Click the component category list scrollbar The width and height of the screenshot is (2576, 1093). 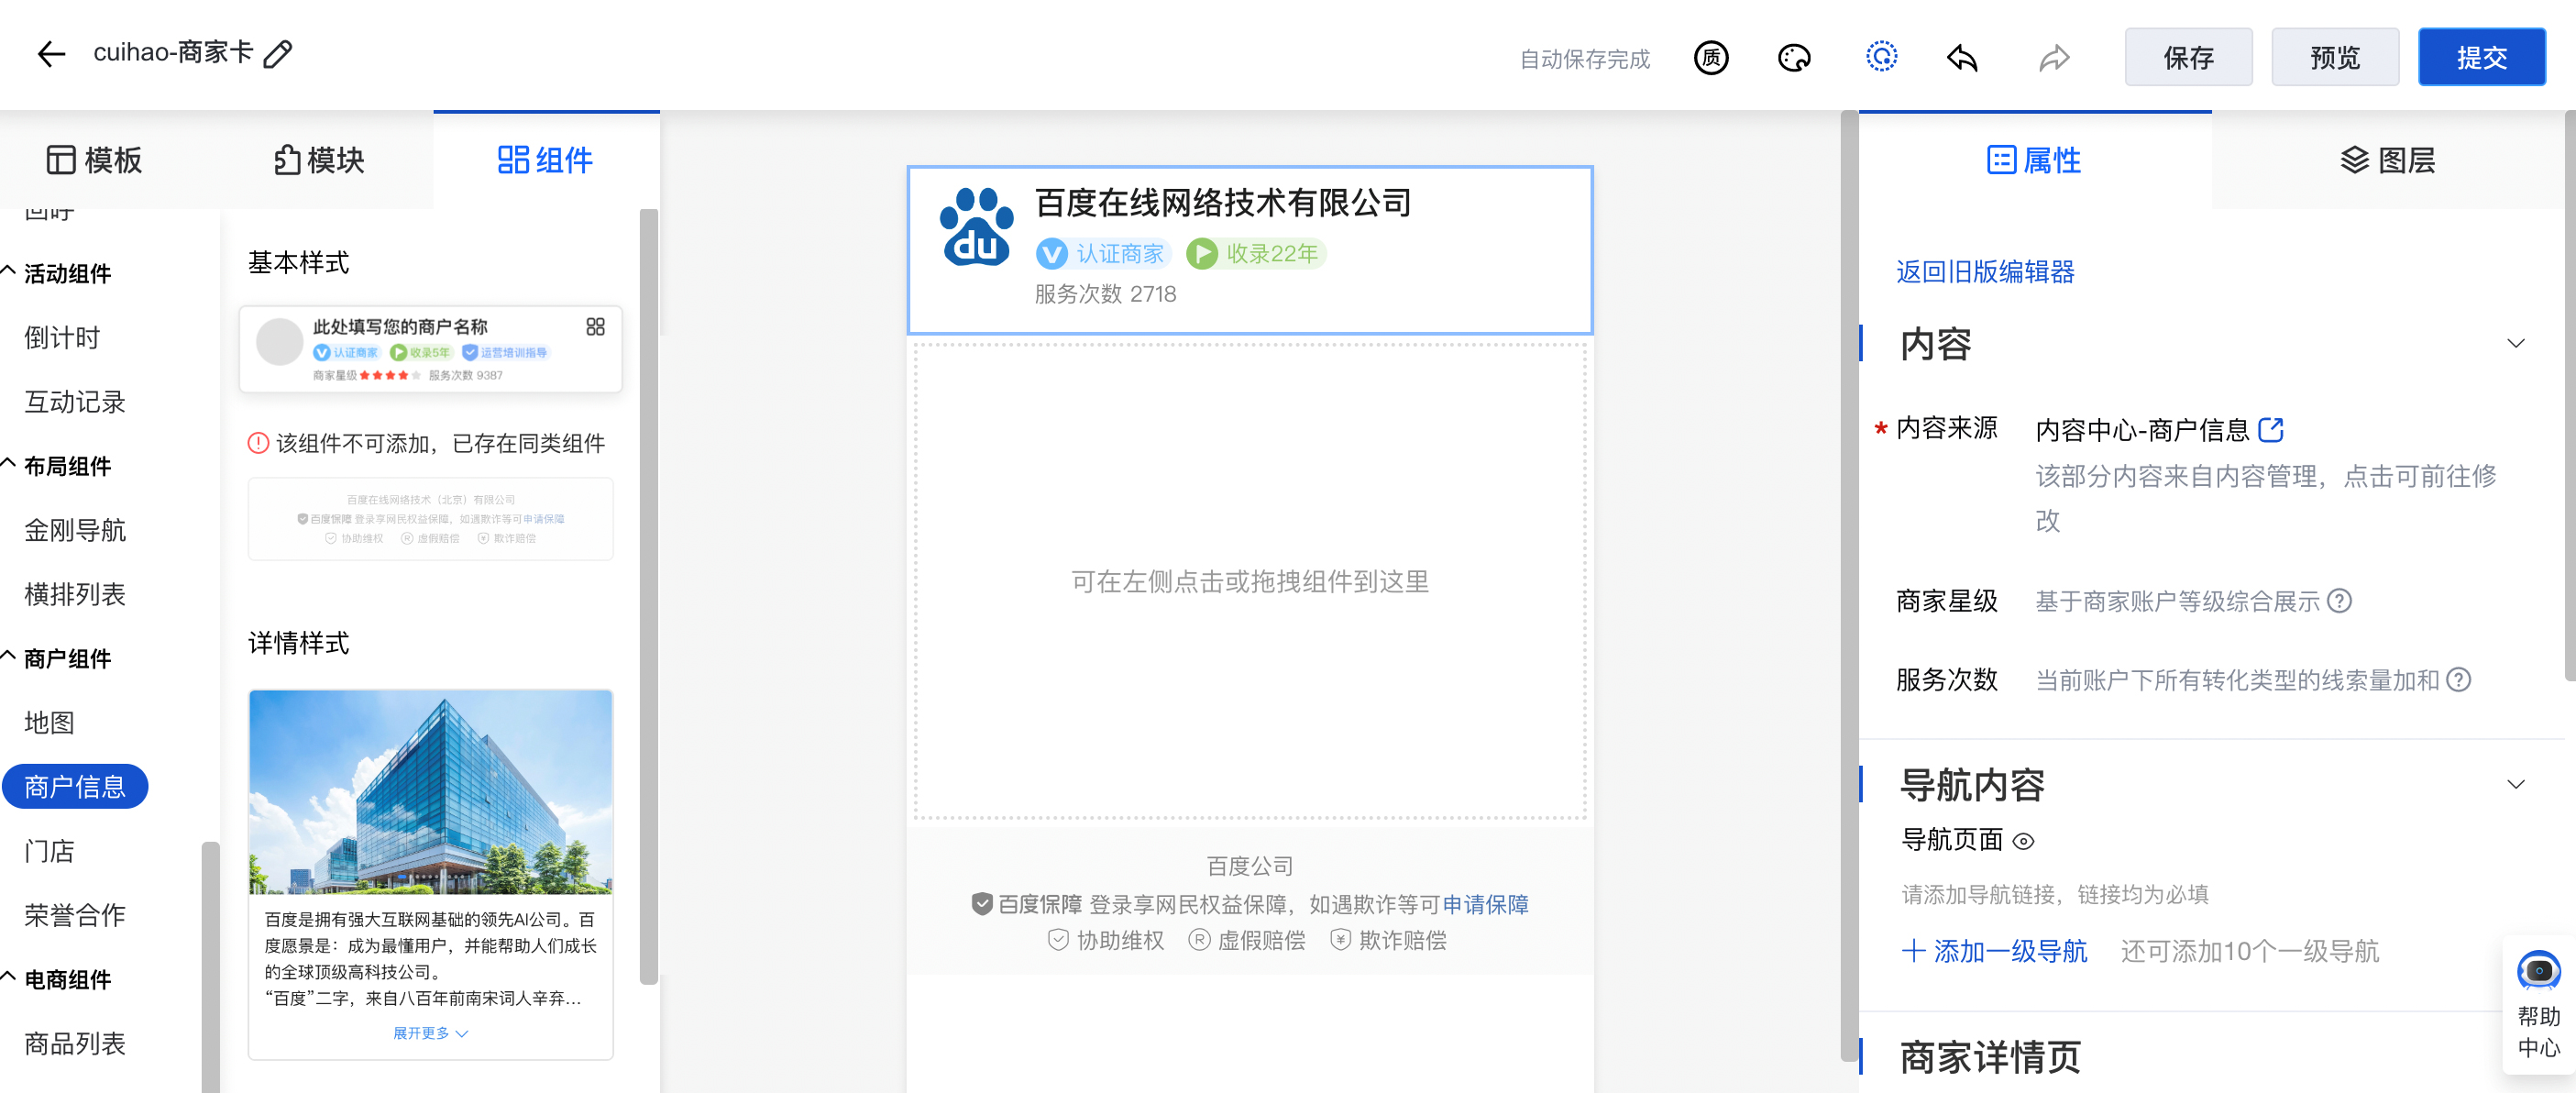pos(210,967)
